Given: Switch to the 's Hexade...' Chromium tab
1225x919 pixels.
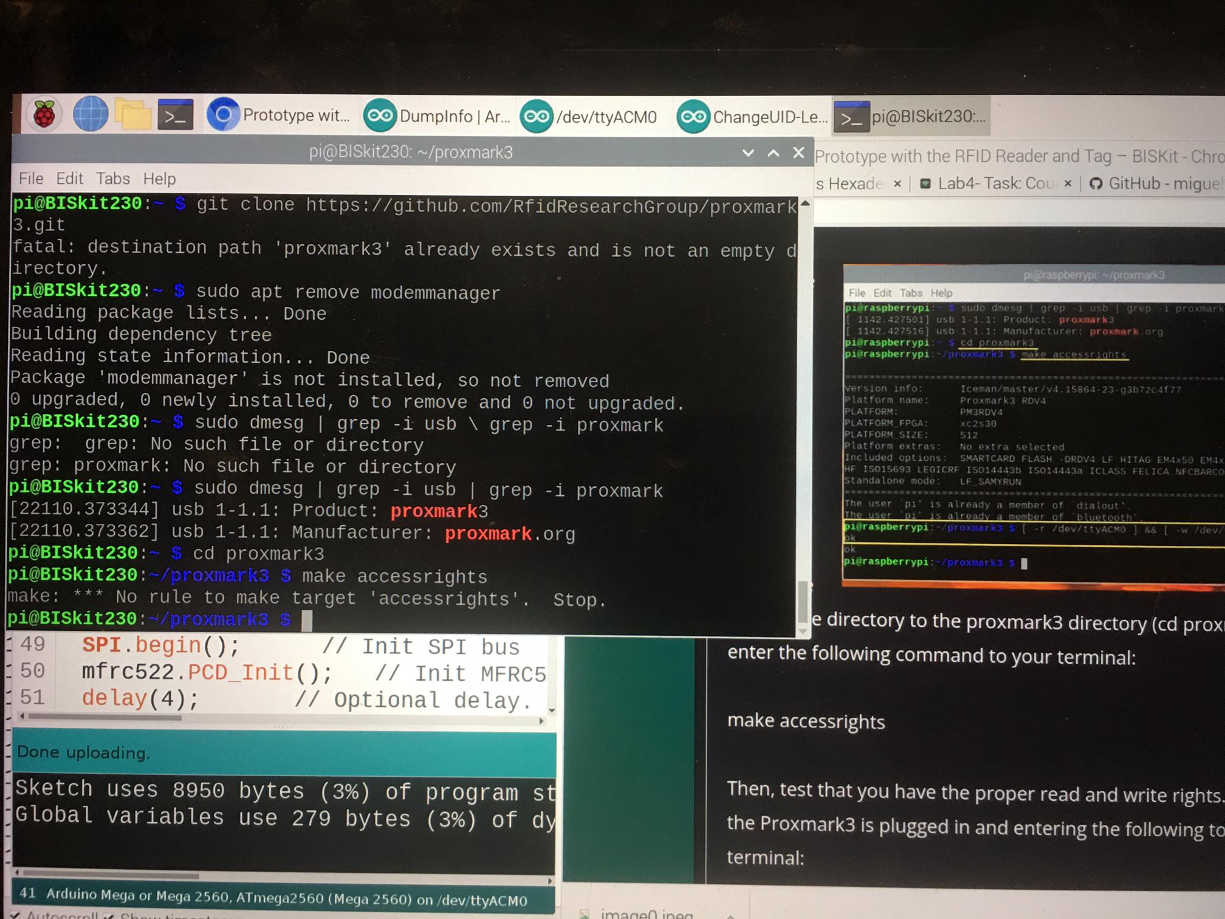Looking at the screenshot, I should tap(849, 184).
